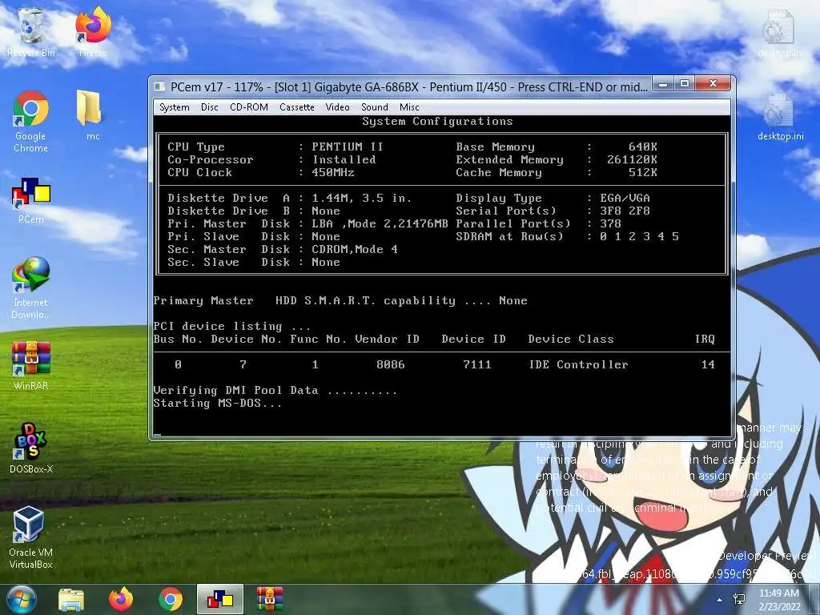Click the '8086' Vendor ID value
This screenshot has height=615, width=820.
click(391, 364)
